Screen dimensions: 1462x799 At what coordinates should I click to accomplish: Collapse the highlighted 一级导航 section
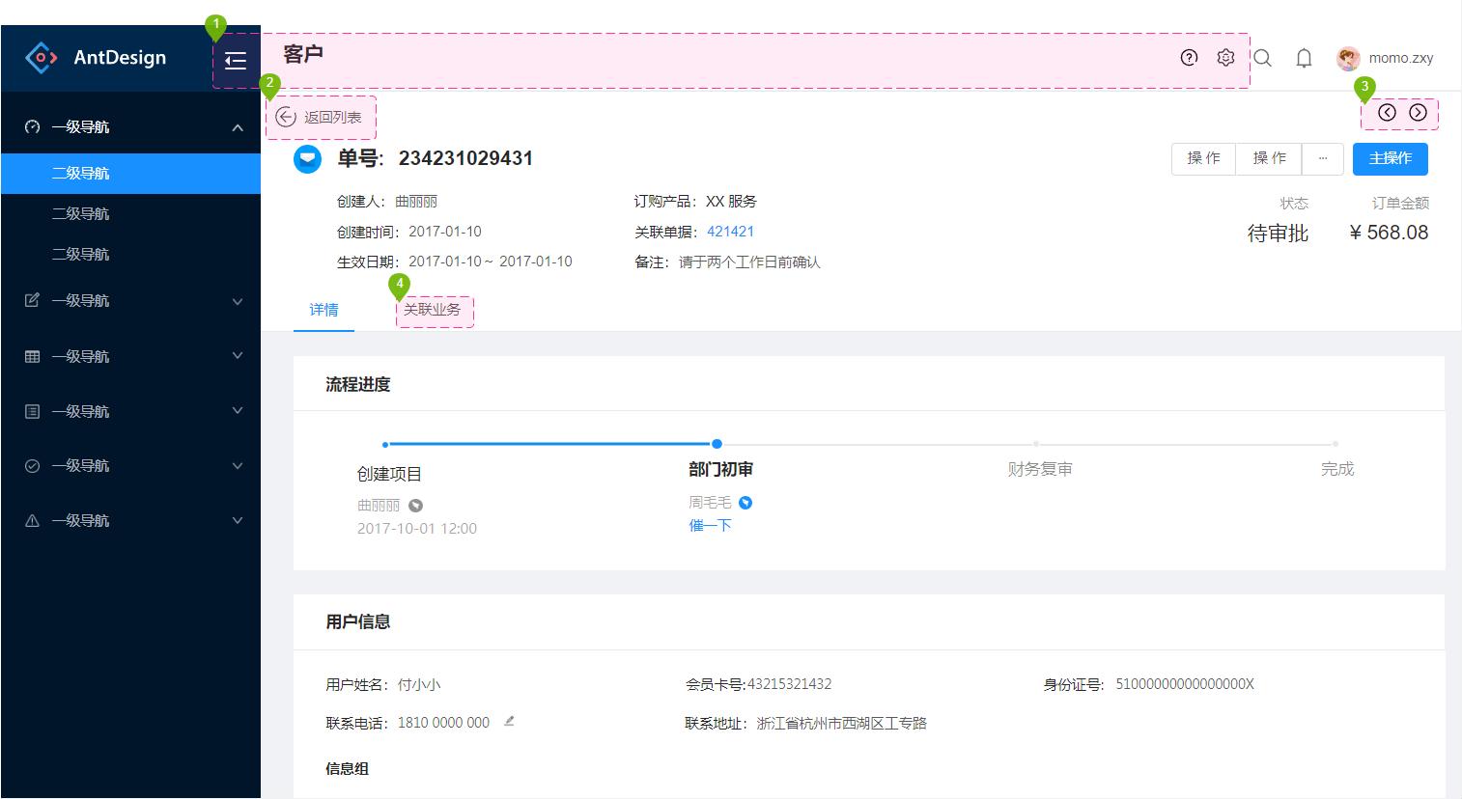(131, 125)
